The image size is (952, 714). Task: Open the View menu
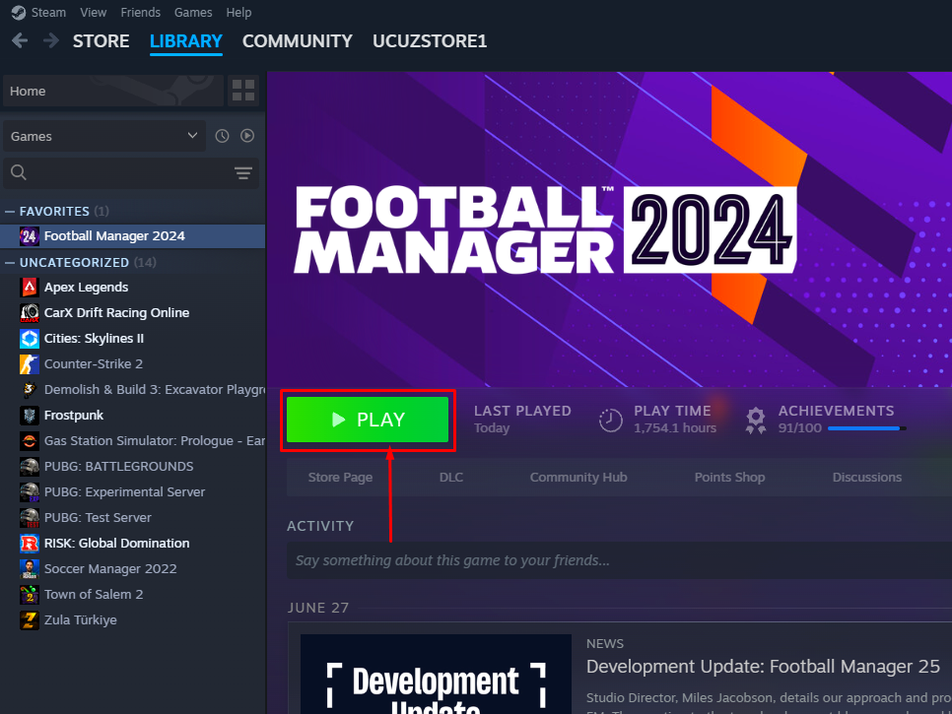point(94,12)
